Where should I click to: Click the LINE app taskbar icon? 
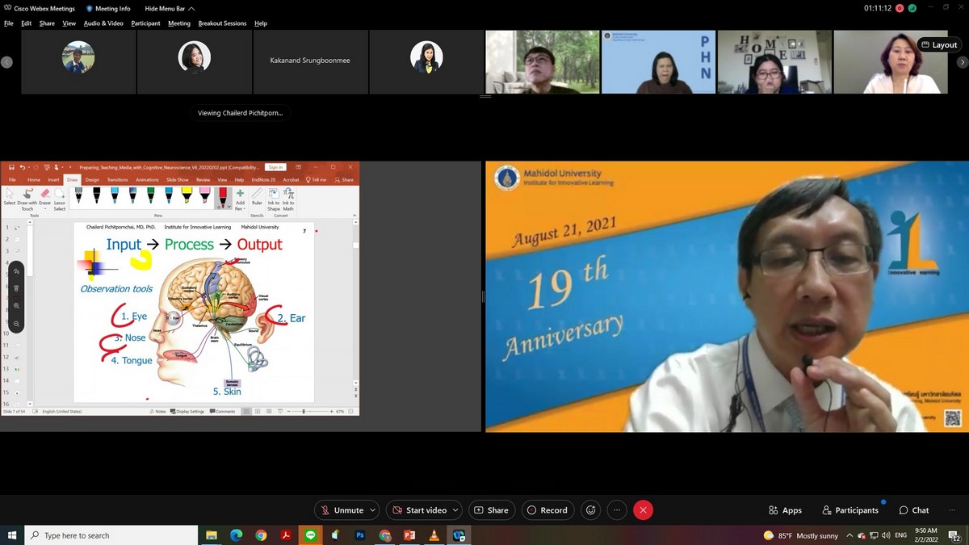tap(311, 535)
